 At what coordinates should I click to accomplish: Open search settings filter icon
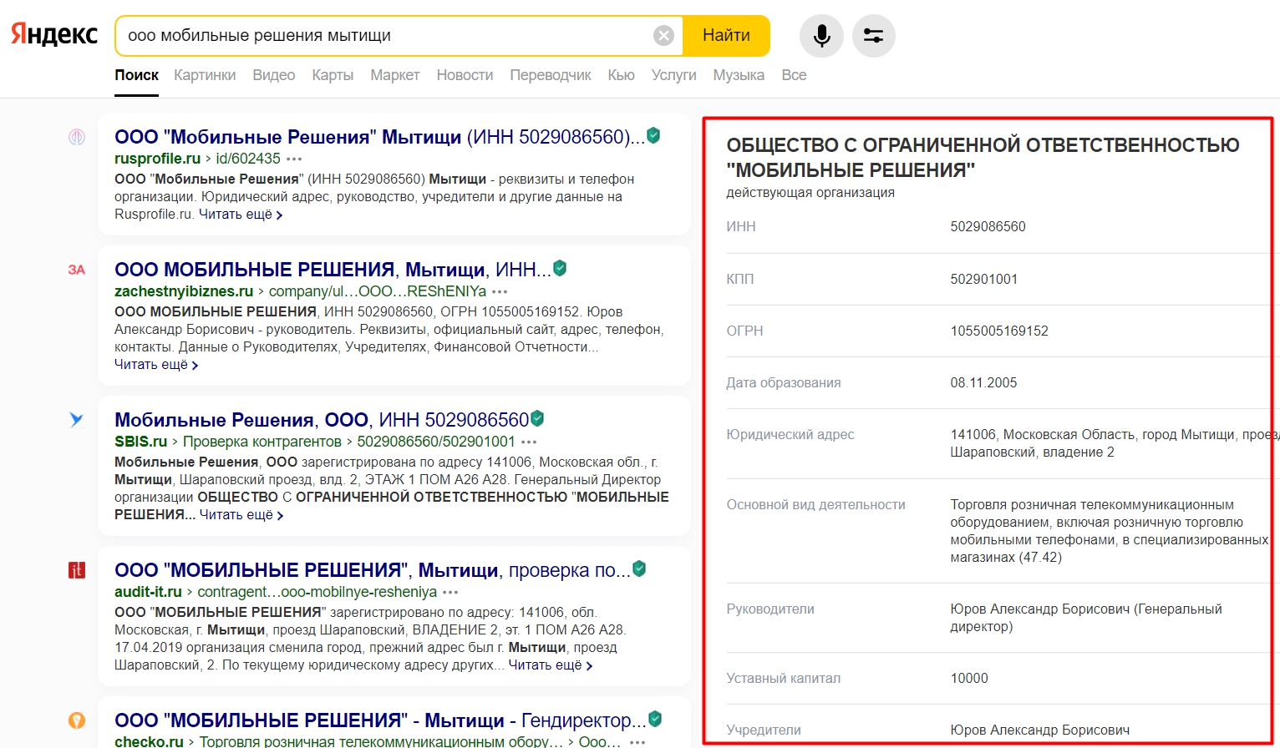(x=873, y=36)
